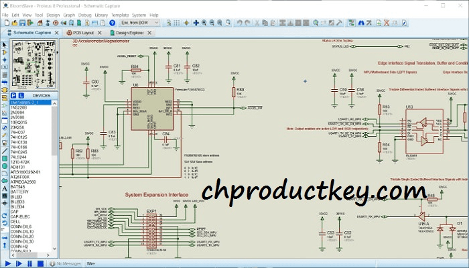469x268 pixels.
Task: Select AD8131 in device list
Action: (x=17, y=167)
